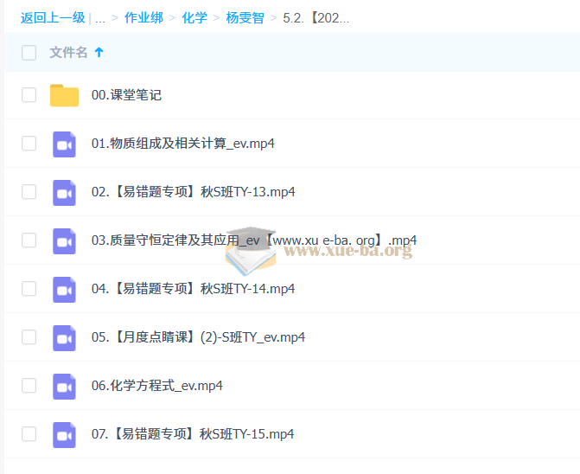This screenshot has width=580, height=474.
Task: Expand the collapsed breadcrumb ellipsis
Action: (x=100, y=17)
